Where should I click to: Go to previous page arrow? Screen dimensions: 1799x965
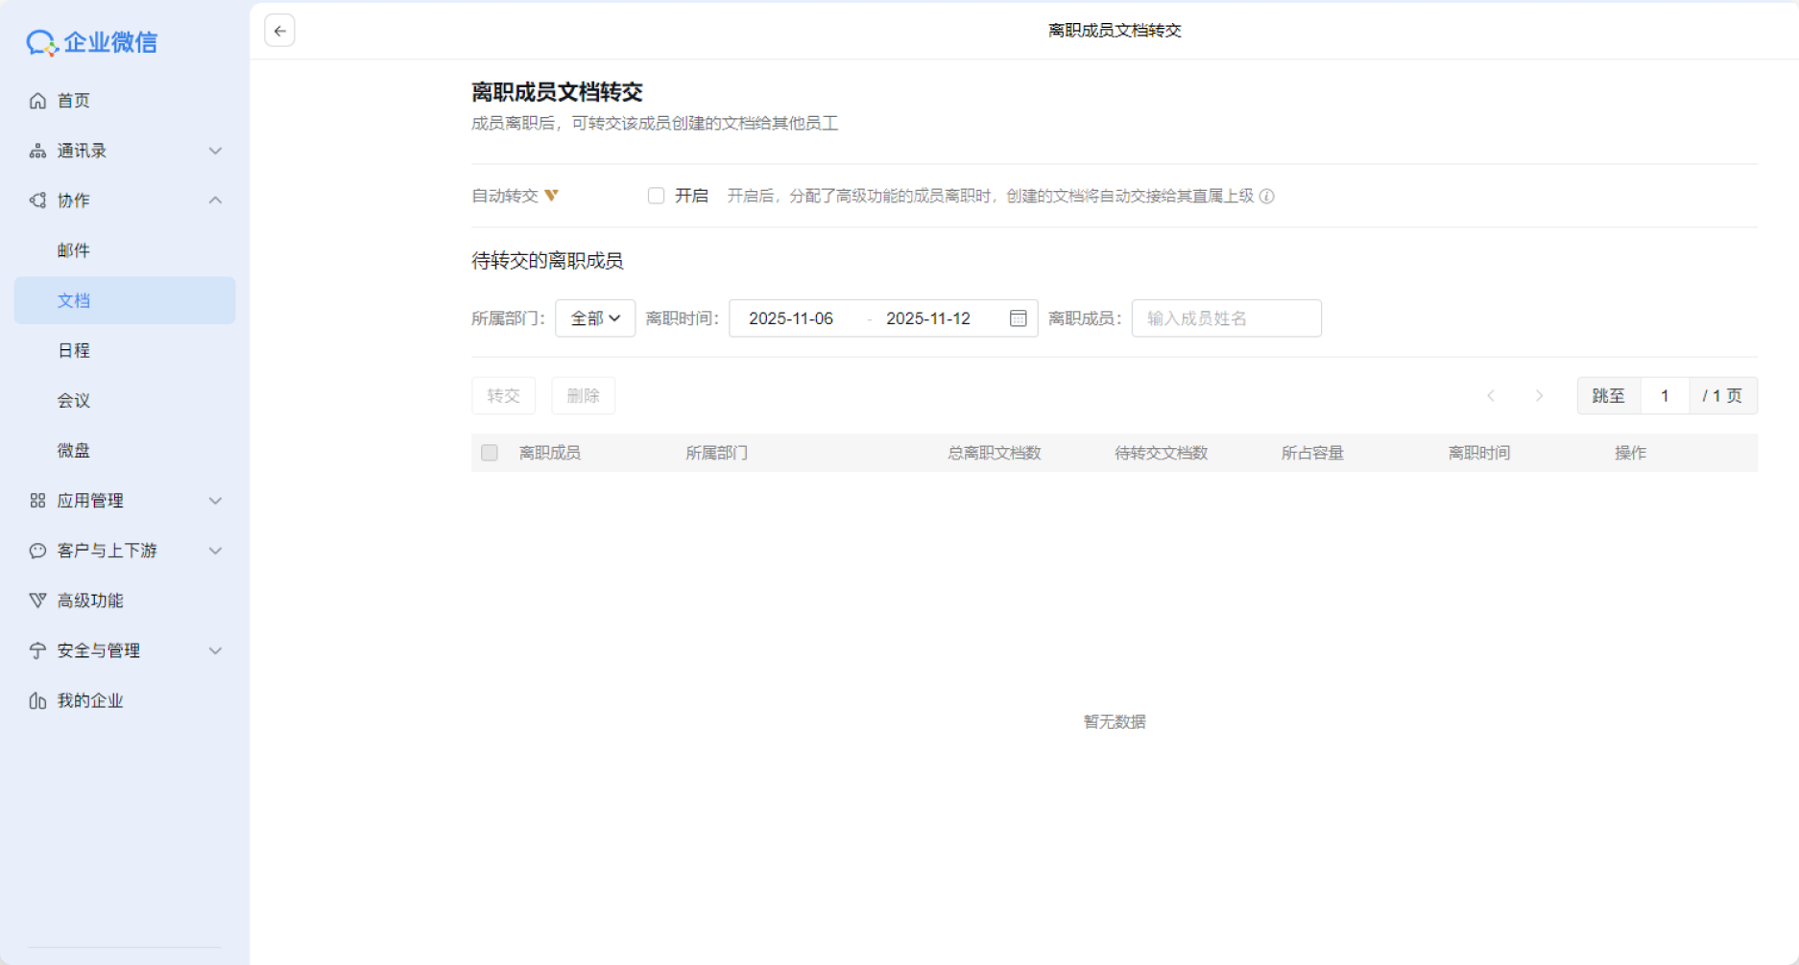(x=1491, y=396)
